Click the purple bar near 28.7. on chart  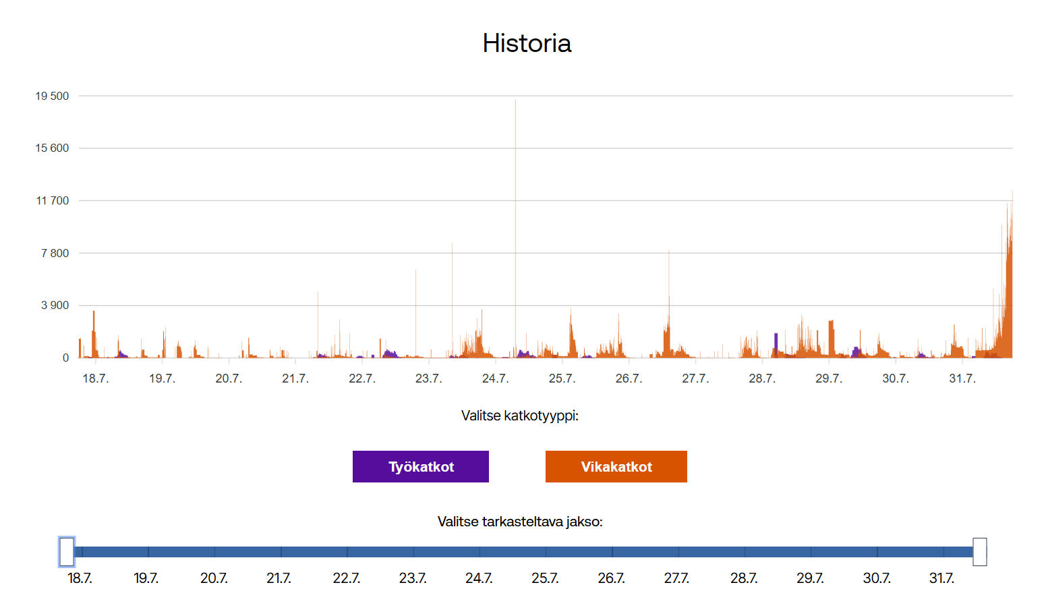tap(776, 344)
